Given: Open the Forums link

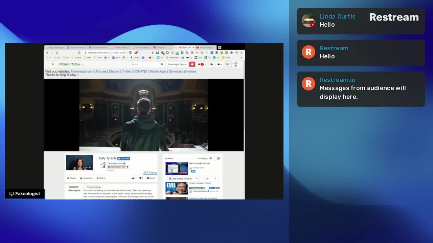Looking at the screenshot, I should tap(101, 72).
